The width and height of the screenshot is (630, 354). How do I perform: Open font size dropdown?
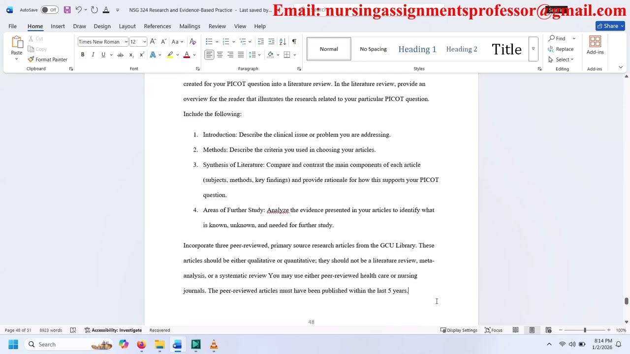coord(144,42)
